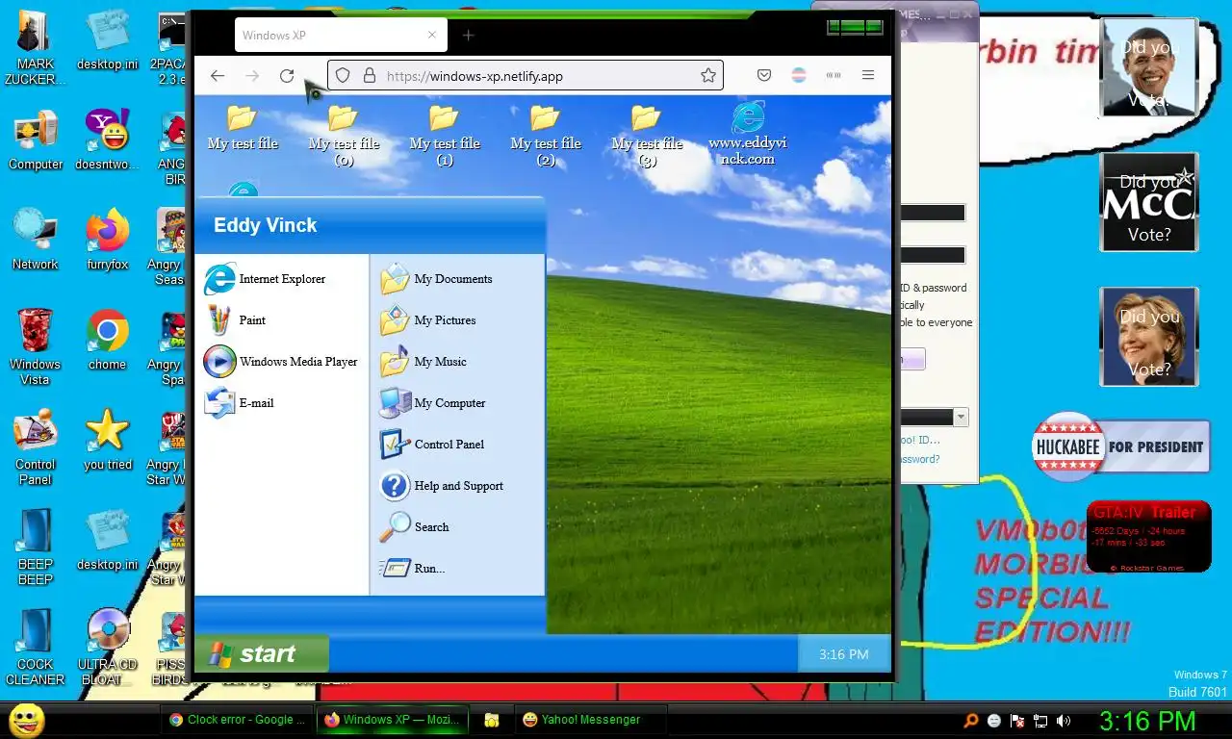Click the Firefox URL address bar

pos(526,76)
